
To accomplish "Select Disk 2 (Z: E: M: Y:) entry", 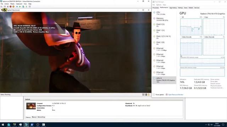I will point(164,37).
